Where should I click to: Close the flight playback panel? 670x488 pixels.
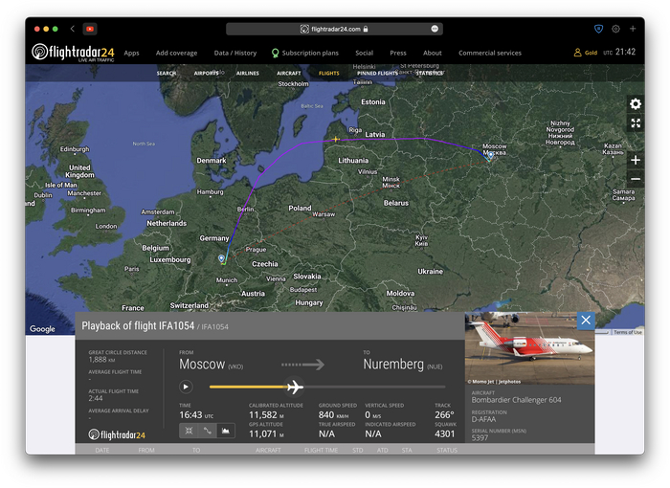pos(586,321)
